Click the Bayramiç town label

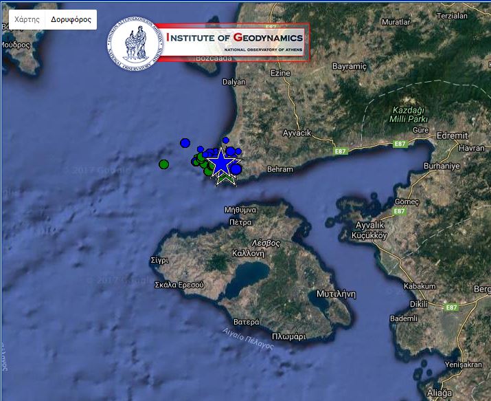click(349, 67)
